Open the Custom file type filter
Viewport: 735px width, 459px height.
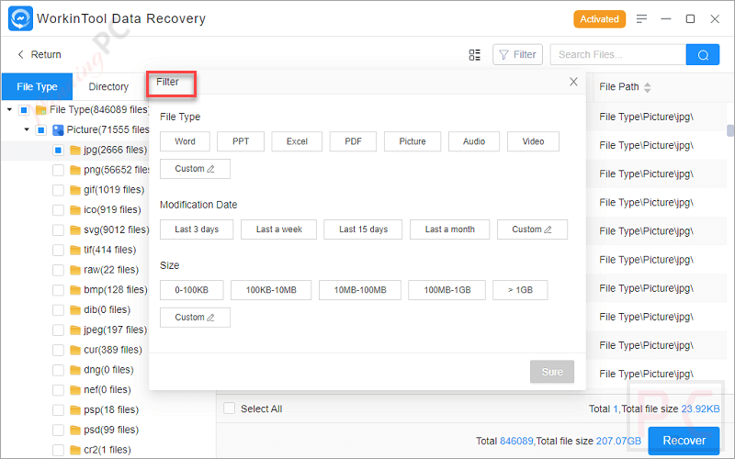(195, 169)
